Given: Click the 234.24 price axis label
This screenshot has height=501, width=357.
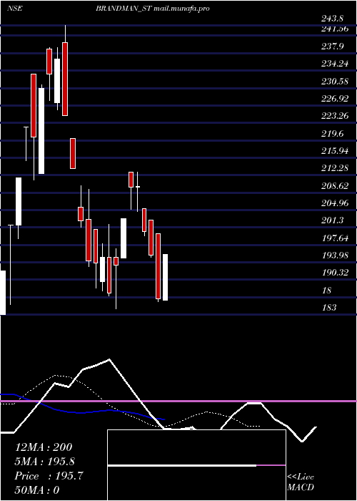Looking at the screenshot, I should tap(335, 64).
